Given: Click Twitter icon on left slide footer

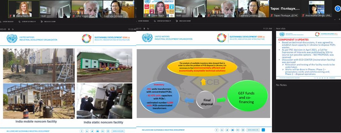Looking at the screenshot, I should tap(92, 131).
